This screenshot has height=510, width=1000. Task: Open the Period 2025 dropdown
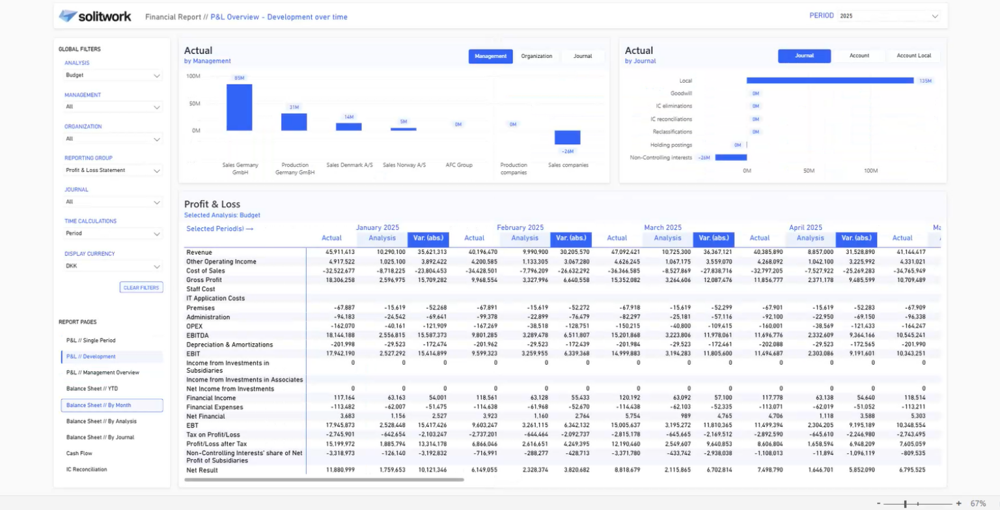click(889, 16)
